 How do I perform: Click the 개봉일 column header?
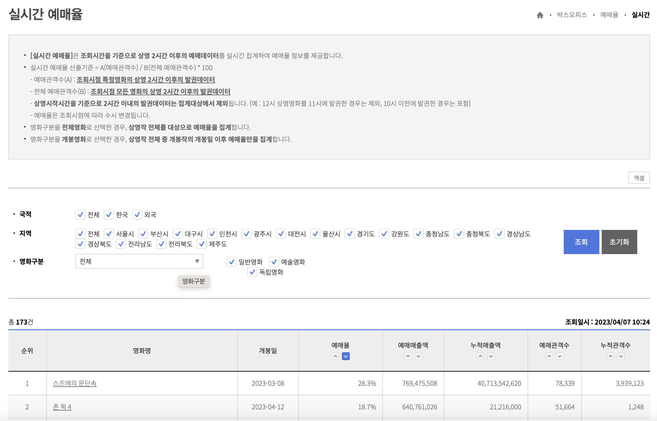click(268, 351)
